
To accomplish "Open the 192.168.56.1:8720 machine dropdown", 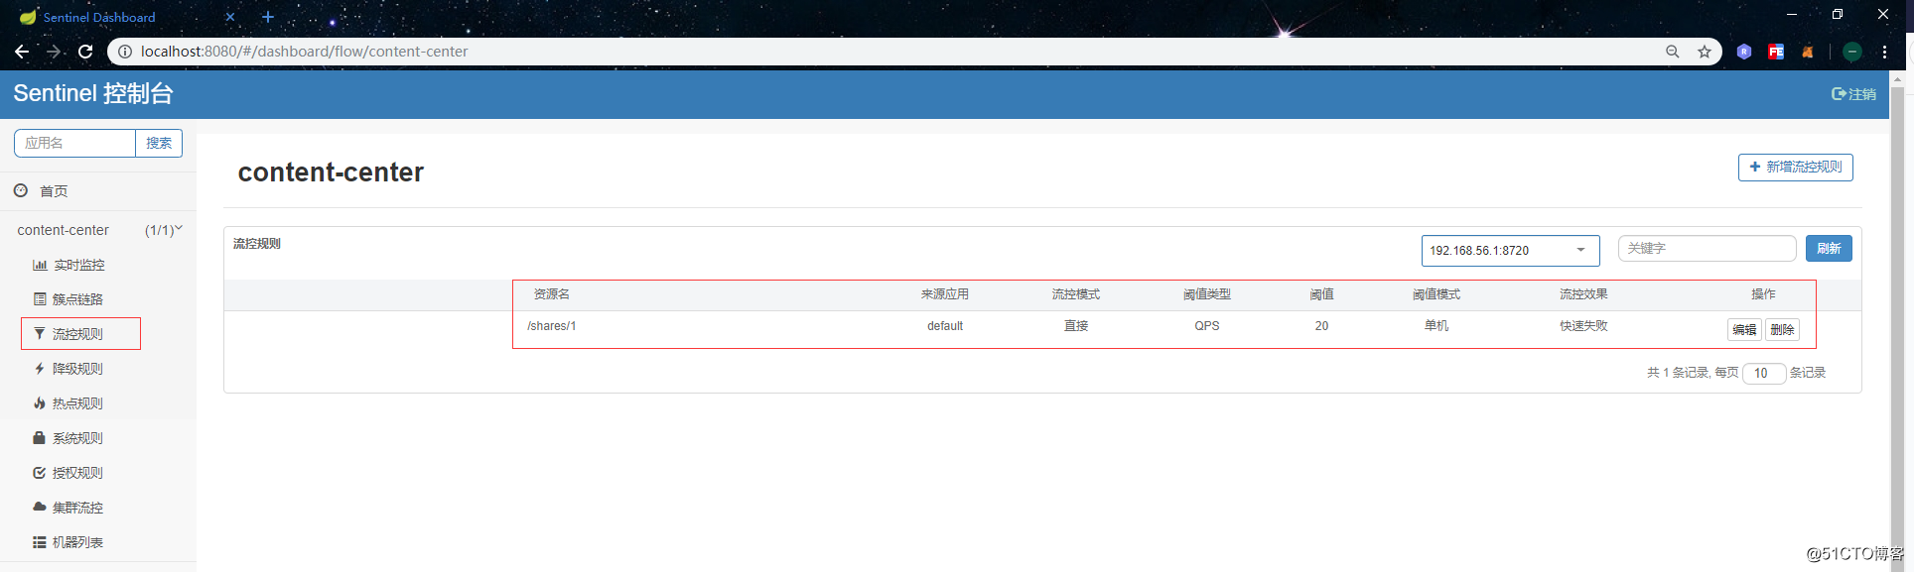I will [x=1510, y=251].
